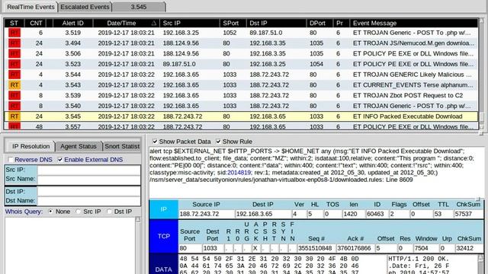Click the red RT status of alert 3.494

14,43
